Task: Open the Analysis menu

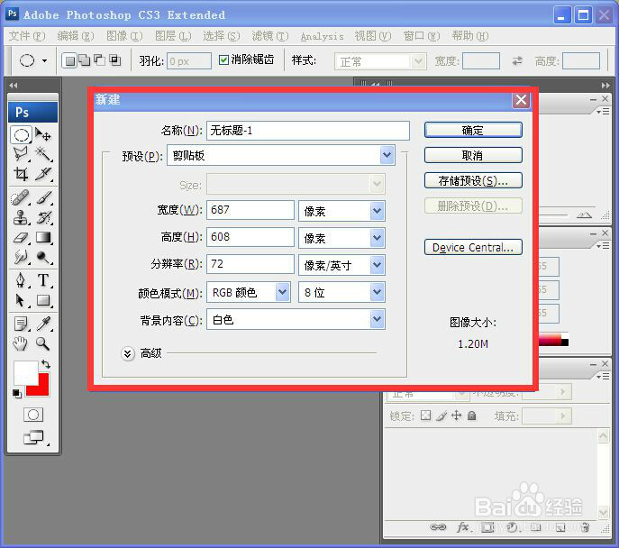Action: [322, 36]
